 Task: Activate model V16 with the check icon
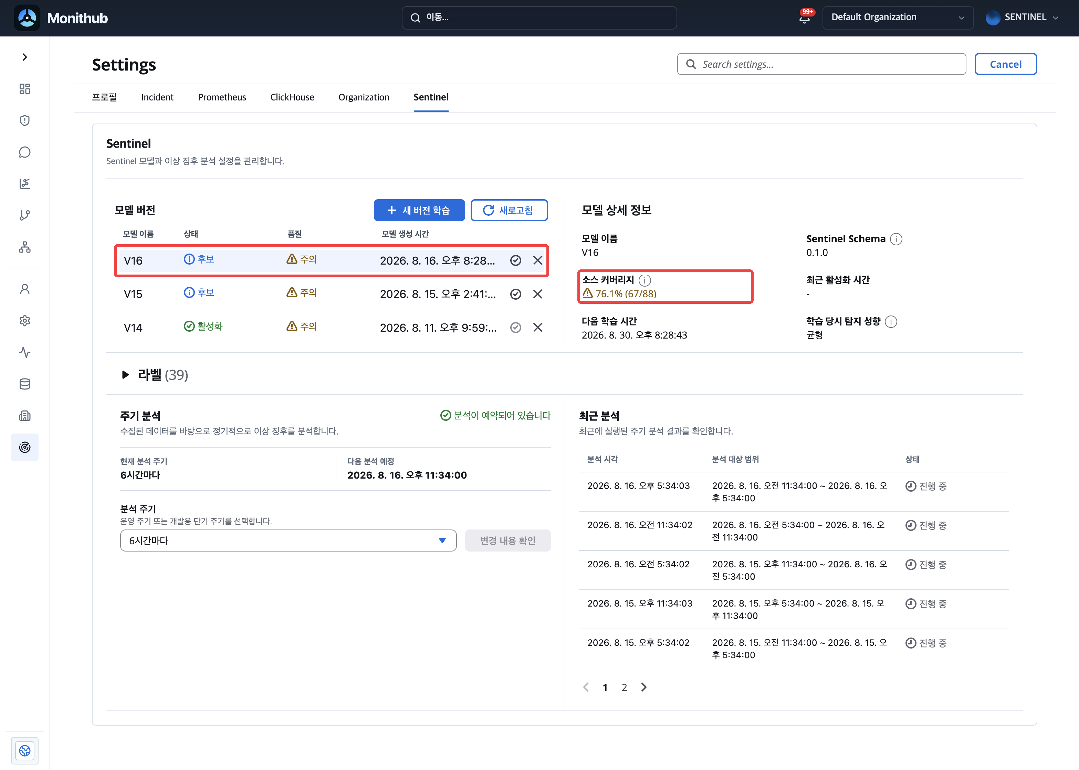[516, 260]
